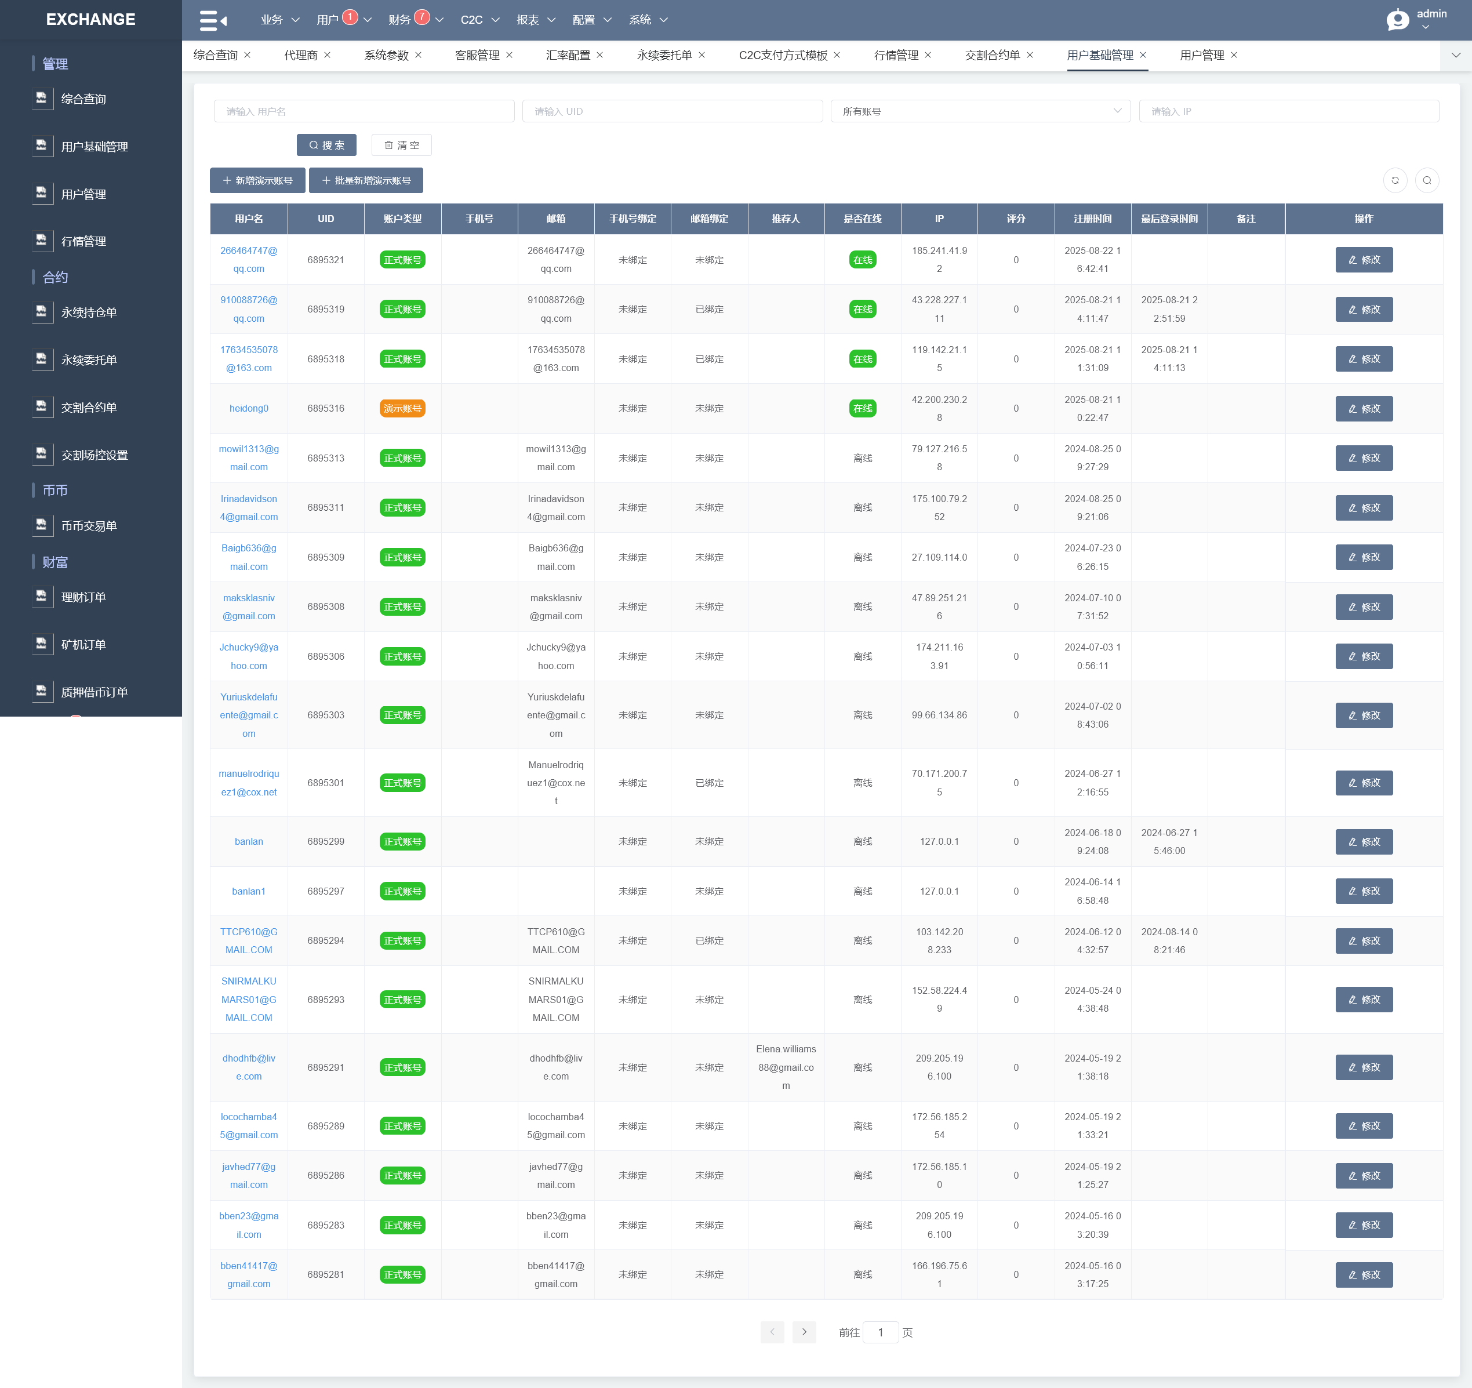
Task: Open 综合查询 from the sidebar
Action: click(x=83, y=99)
